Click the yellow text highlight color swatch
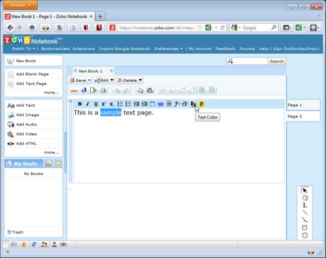This screenshot has width=326, height=258. 202,104
